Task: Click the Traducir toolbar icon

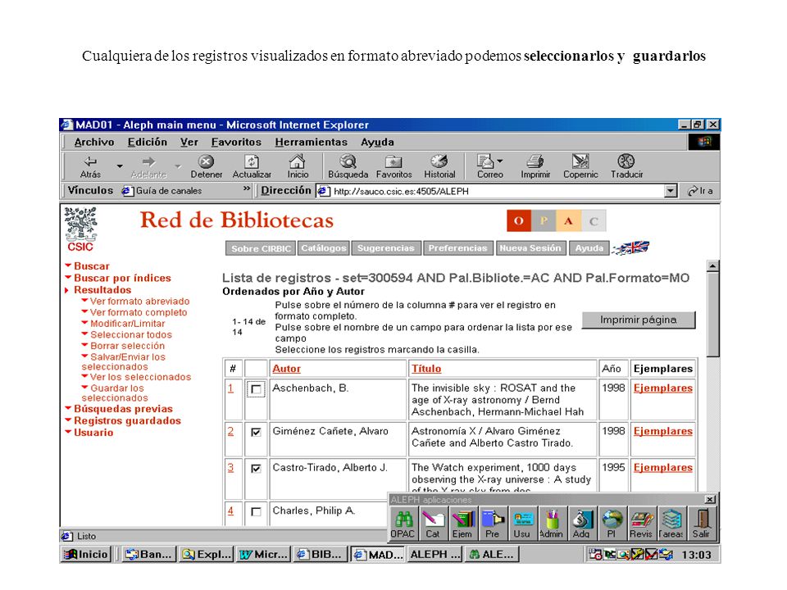Action: coord(626,161)
